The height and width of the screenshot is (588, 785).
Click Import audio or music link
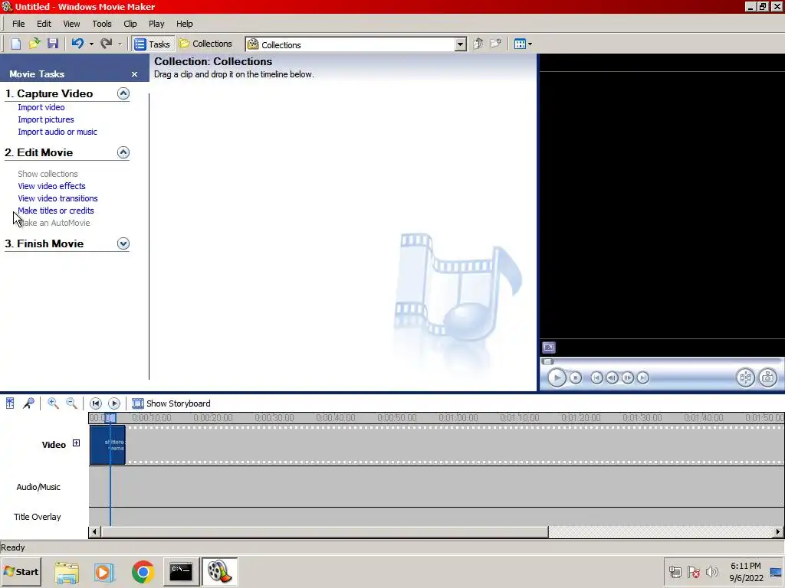pos(57,132)
